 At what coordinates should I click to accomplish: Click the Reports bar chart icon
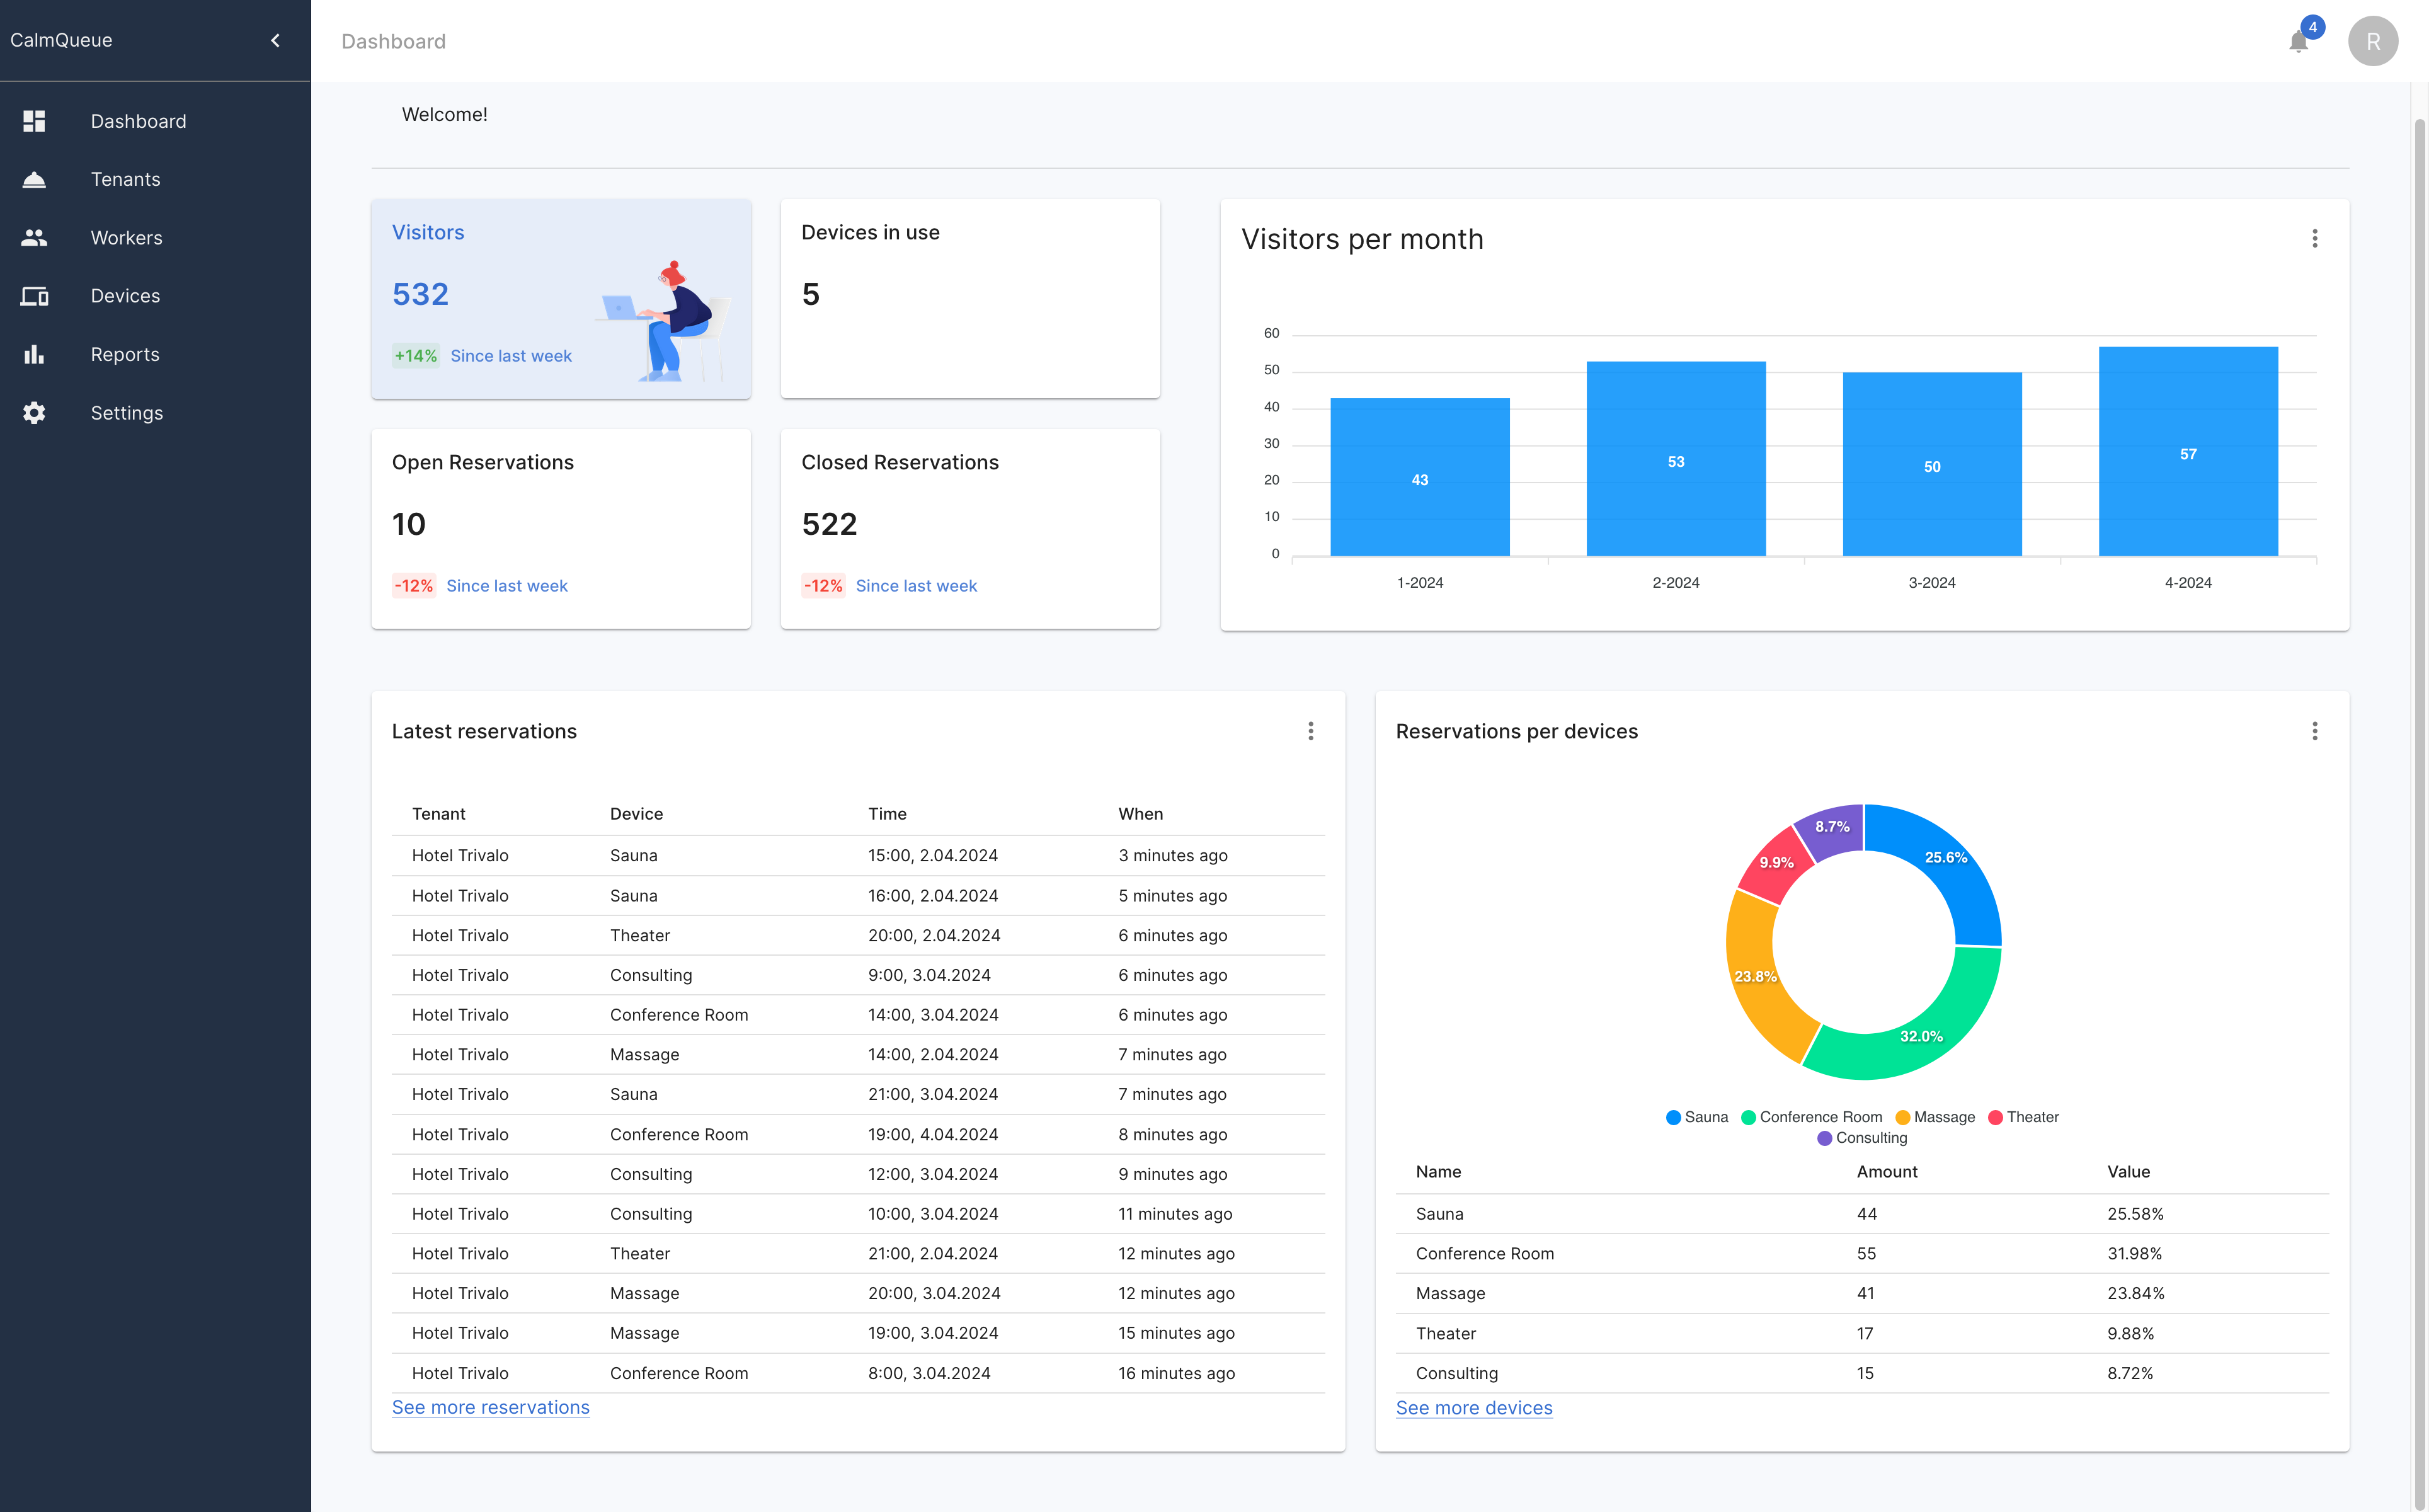[34, 354]
